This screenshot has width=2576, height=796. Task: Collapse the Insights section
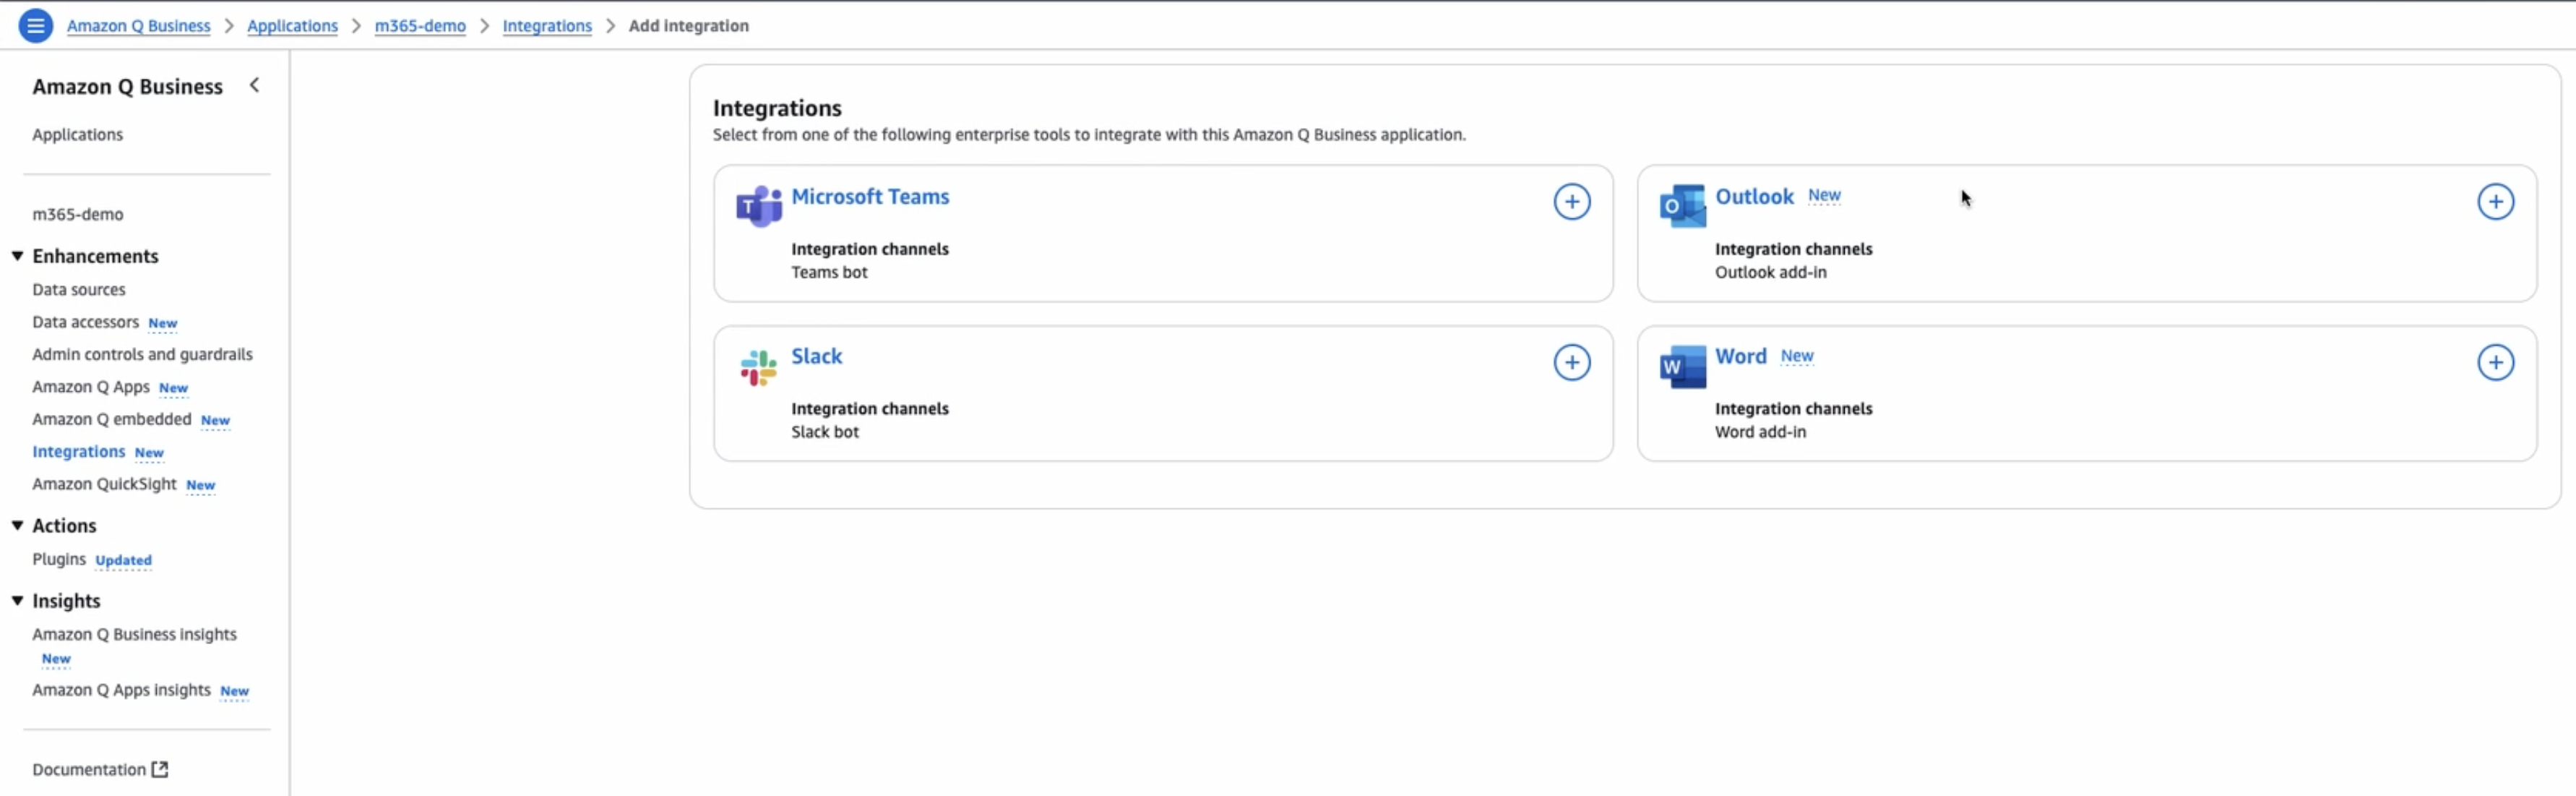(18, 601)
